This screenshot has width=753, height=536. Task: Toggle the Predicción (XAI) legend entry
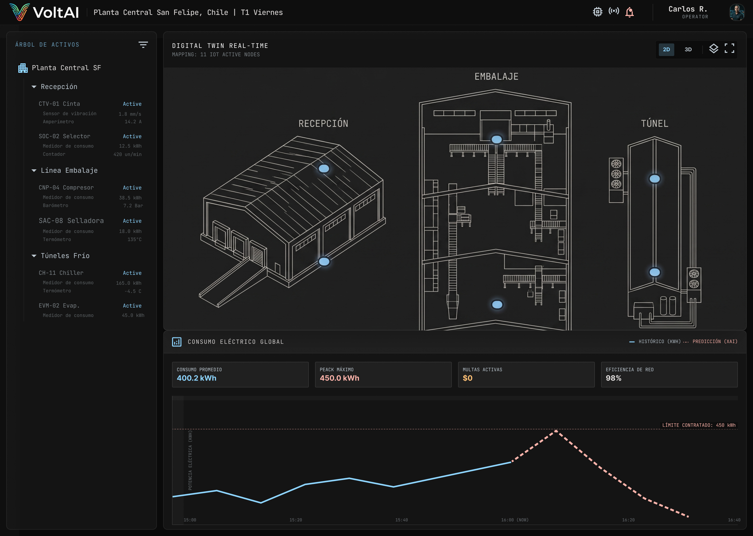710,342
